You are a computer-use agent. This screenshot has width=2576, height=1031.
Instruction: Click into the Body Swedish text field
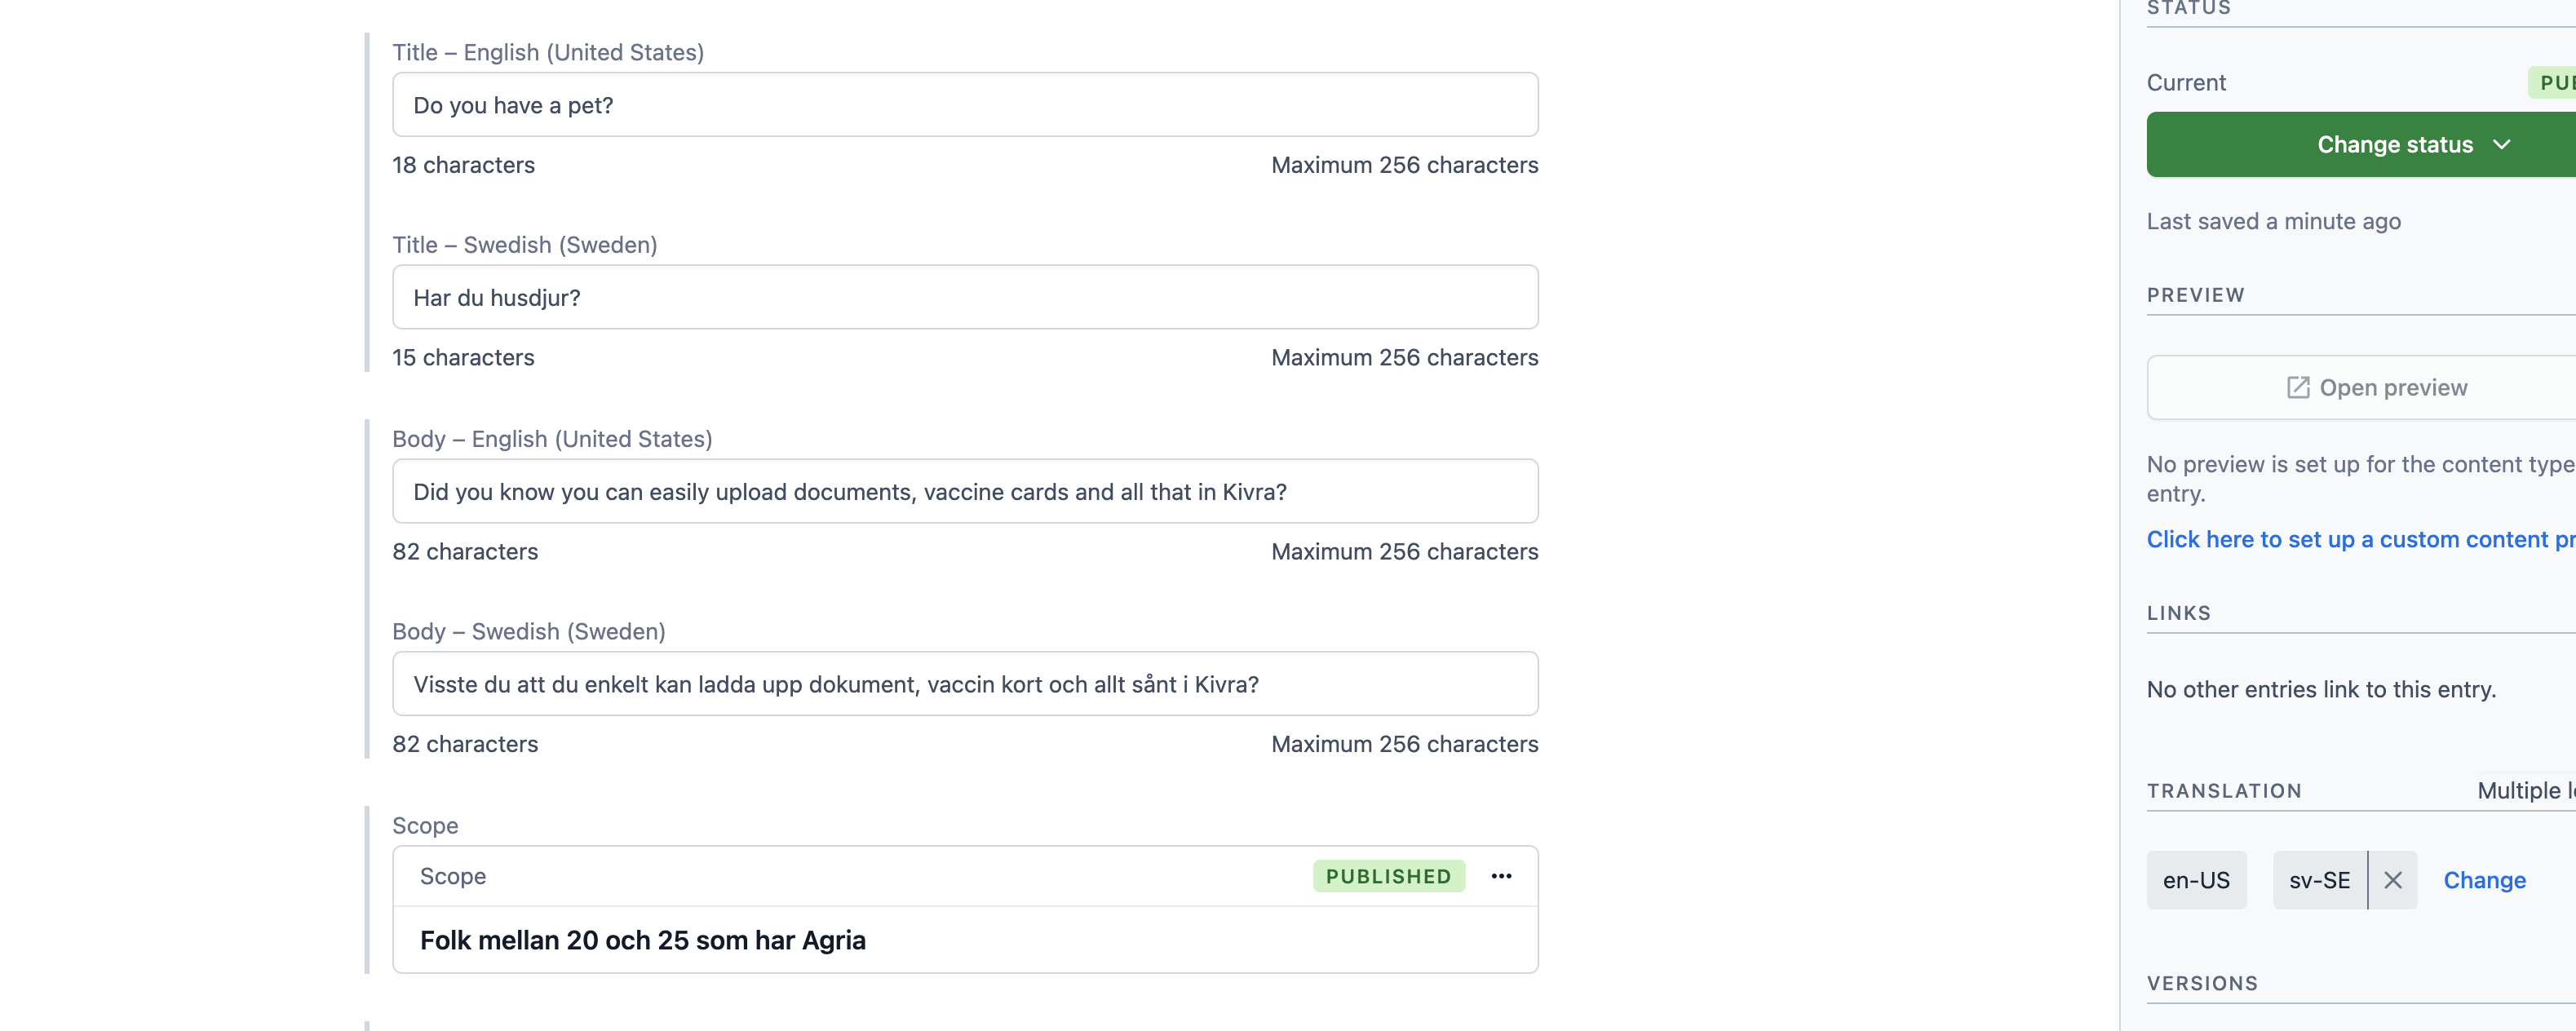point(964,684)
